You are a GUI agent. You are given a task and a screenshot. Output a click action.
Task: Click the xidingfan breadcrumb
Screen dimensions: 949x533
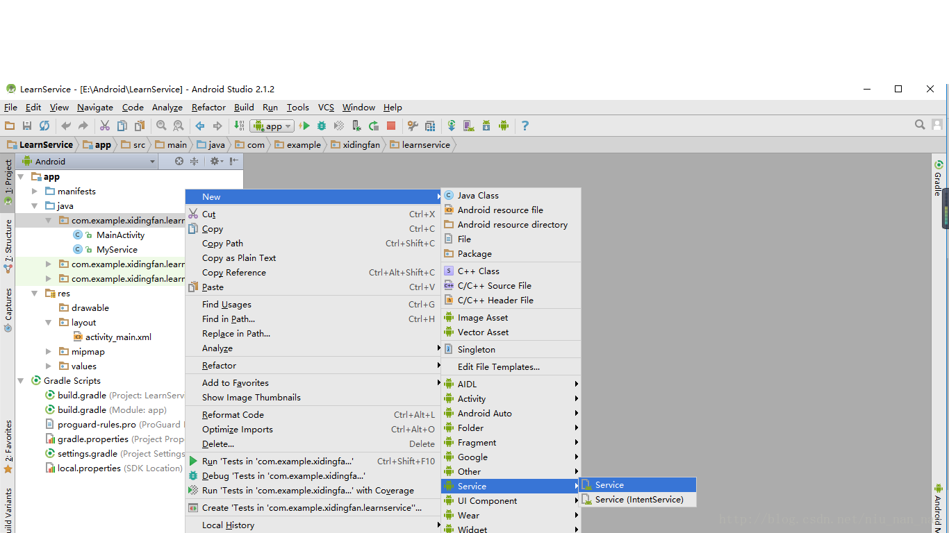(356, 145)
